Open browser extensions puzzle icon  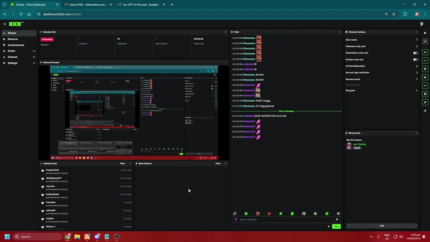coord(405,14)
